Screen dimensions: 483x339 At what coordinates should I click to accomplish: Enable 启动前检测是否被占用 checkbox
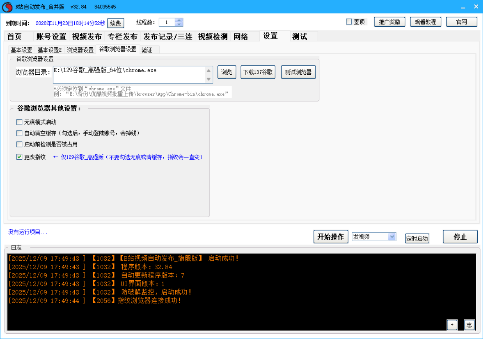coord(20,144)
